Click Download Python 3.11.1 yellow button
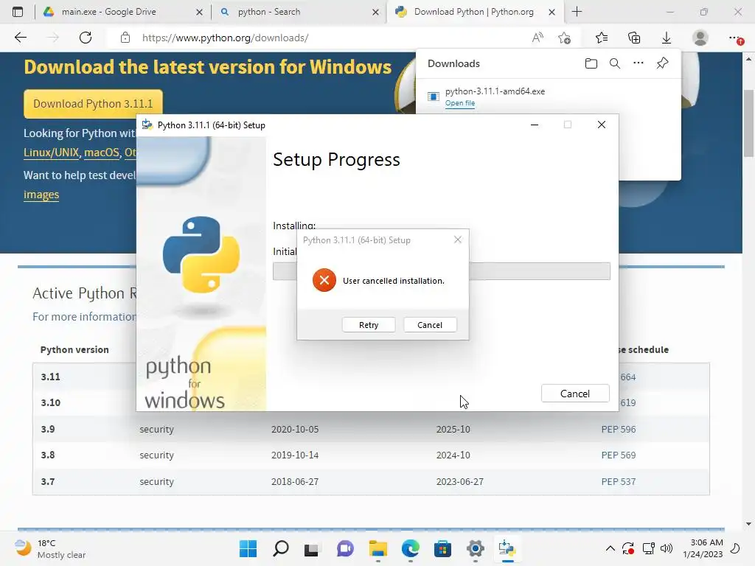Screen dimensions: 755x566 (93, 104)
